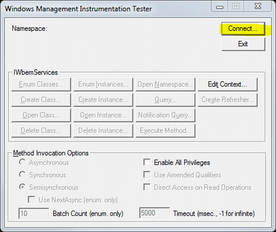Close the Windows Management Instrumentation Tester
Image resolution: width=276 pixels, height=232 pixels.
258,7
